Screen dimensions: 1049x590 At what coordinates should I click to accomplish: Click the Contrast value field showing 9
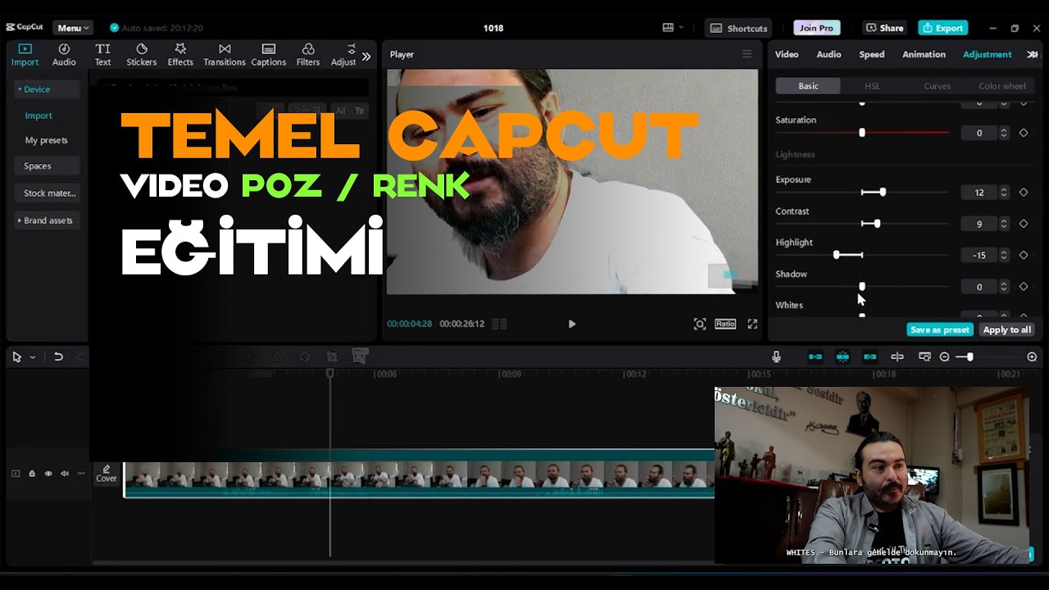click(x=979, y=224)
